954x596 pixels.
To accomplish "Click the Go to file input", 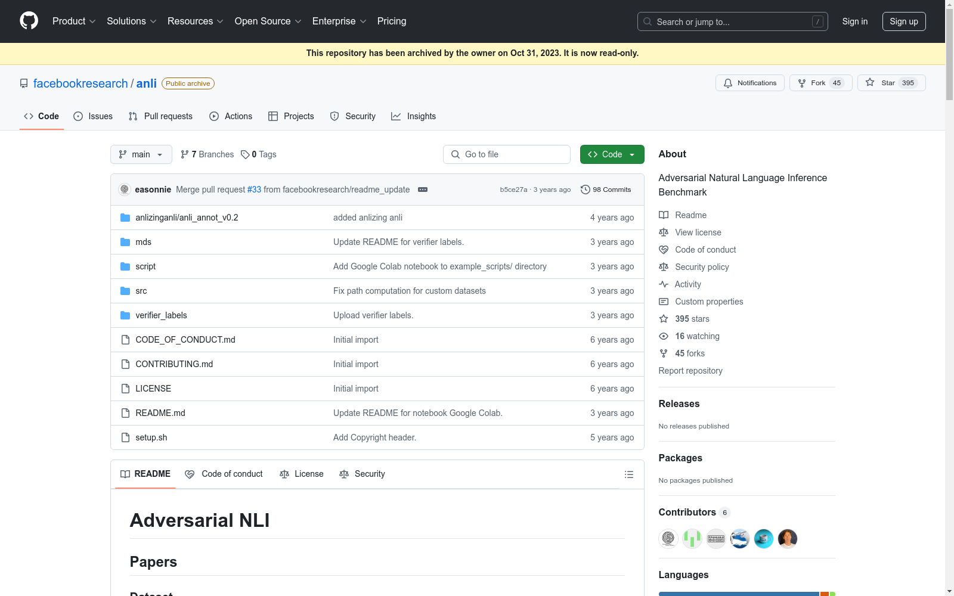I will coord(507,154).
